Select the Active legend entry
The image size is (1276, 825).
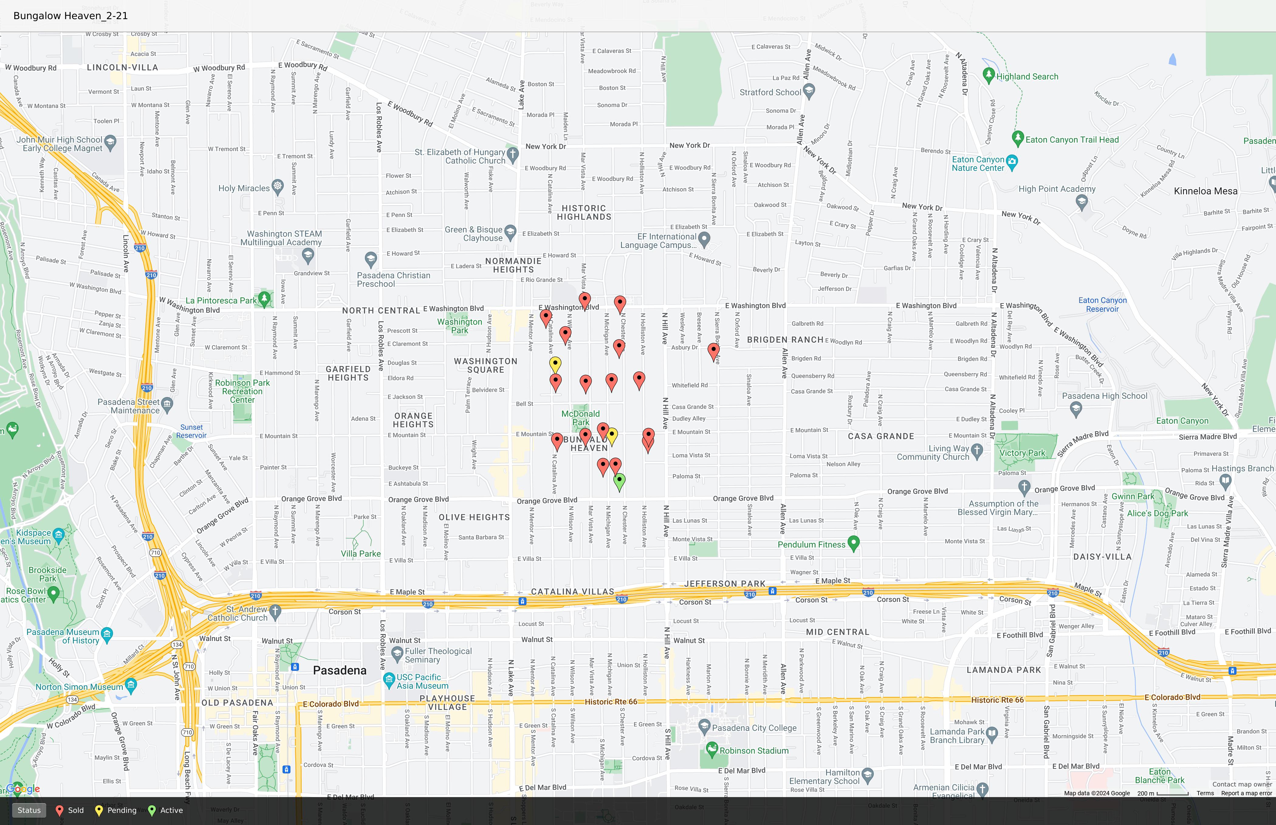tap(165, 810)
